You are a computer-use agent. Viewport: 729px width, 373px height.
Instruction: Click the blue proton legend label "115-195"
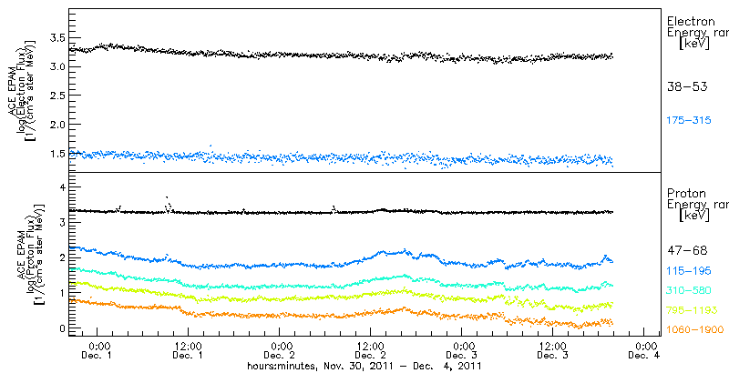(689, 271)
